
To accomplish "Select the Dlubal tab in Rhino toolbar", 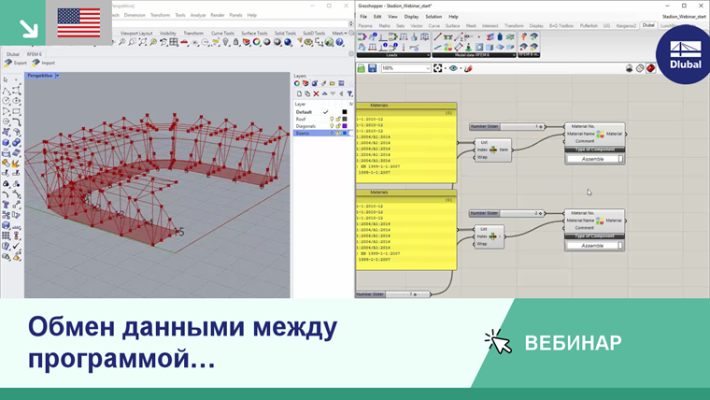I will click(x=13, y=54).
